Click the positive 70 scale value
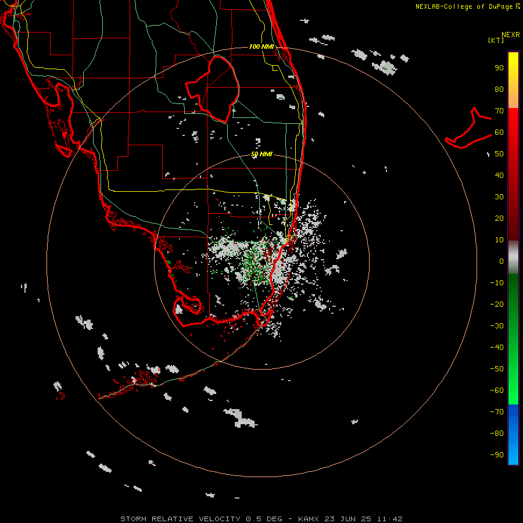The height and width of the screenshot is (523, 523). (499, 111)
